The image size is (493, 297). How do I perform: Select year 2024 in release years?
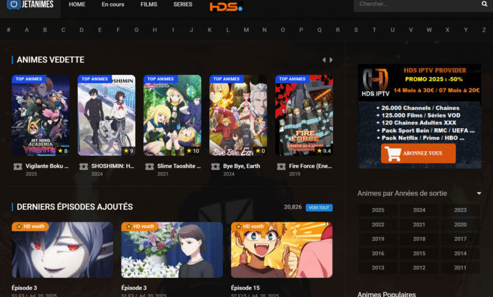[x=419, y=210]
